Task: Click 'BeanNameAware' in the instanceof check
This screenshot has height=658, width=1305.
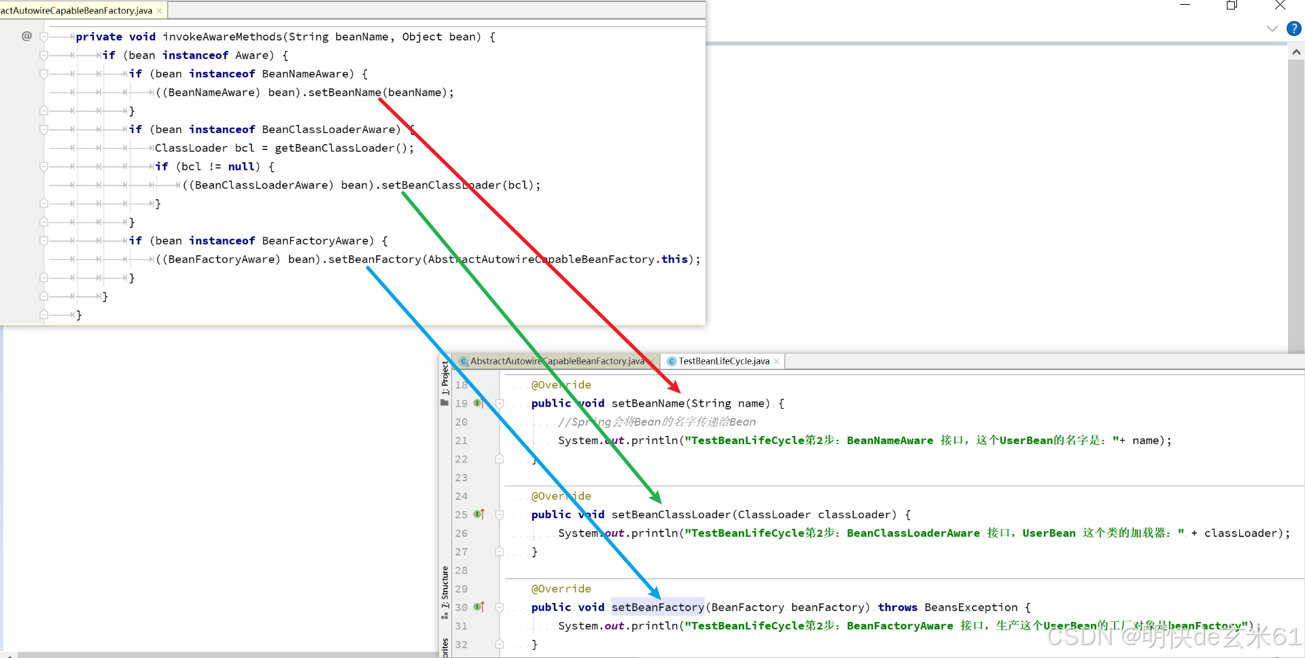Action: (x=304, y=73)
